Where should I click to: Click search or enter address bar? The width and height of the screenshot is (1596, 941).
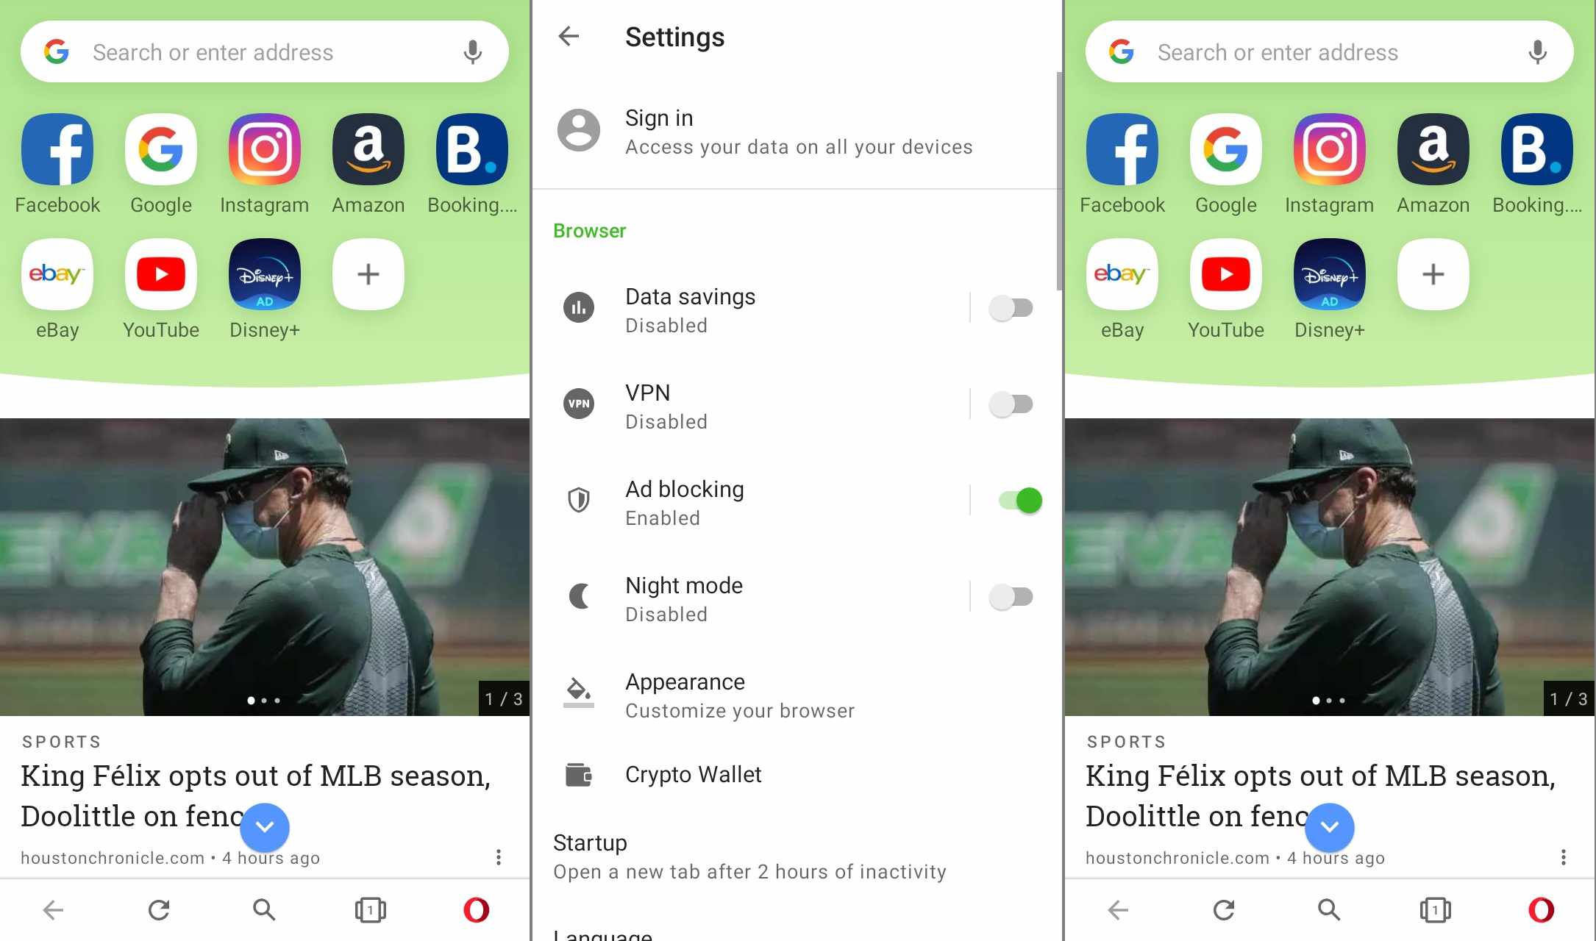pos(263,51)
